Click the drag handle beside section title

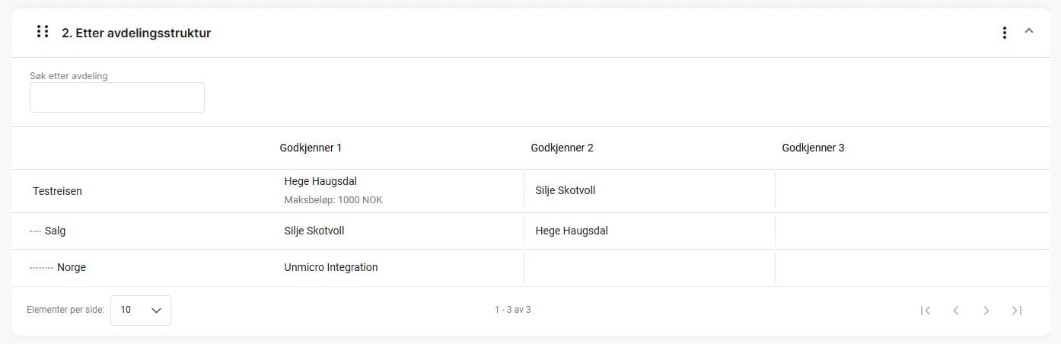click(43, 32)
